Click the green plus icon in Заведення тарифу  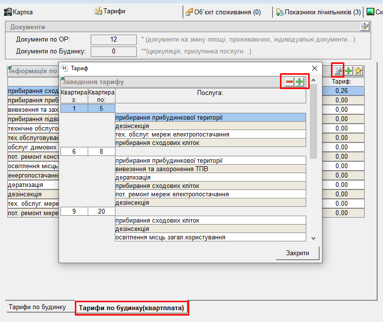pos(299,82)
